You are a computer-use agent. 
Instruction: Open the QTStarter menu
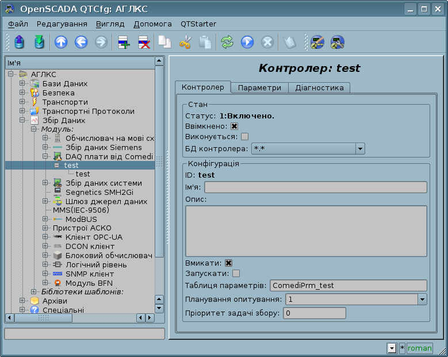[198, 24]
